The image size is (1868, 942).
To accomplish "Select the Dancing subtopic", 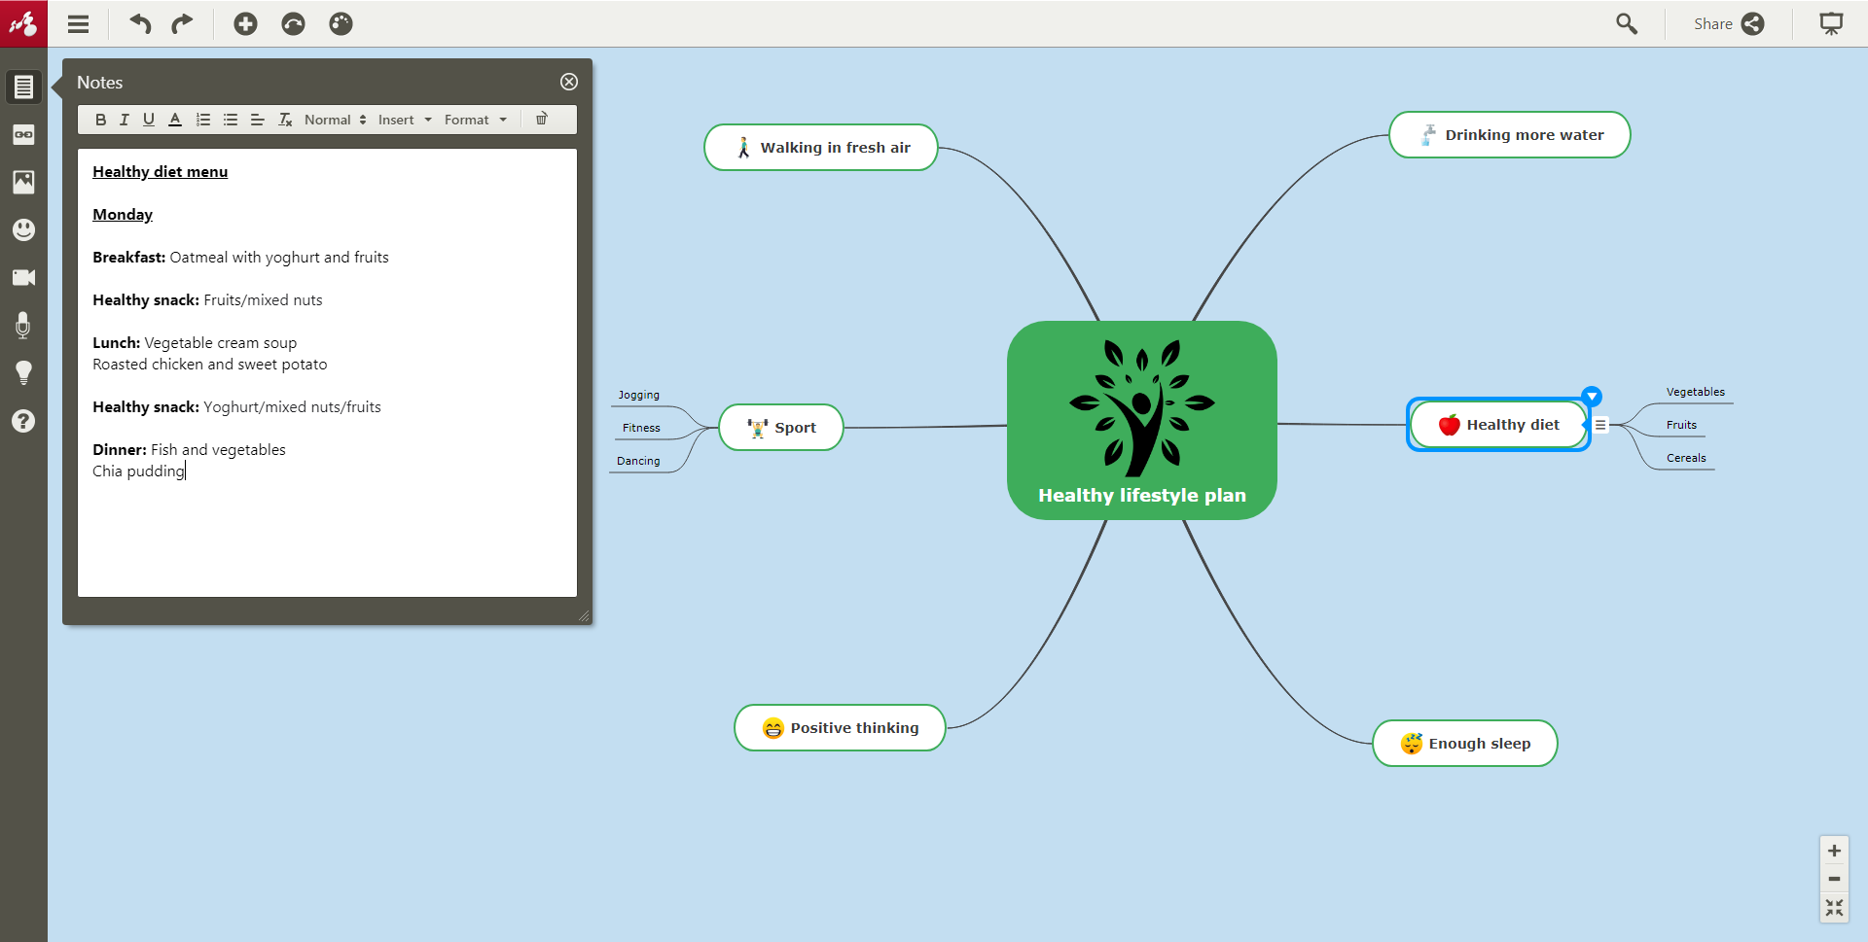I will pos(638,462).
